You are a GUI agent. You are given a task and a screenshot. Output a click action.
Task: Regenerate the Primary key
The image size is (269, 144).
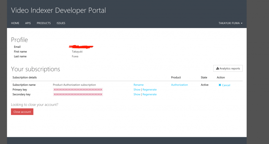[x=149, y=90]
